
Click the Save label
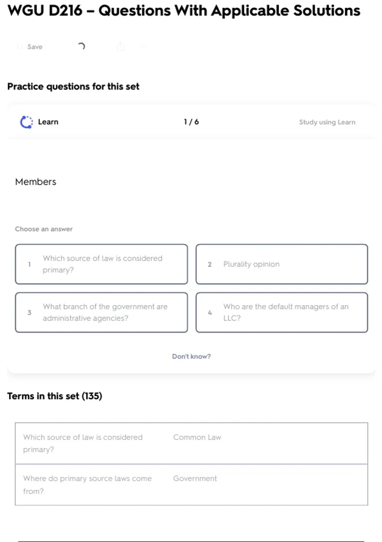[35, 47]
